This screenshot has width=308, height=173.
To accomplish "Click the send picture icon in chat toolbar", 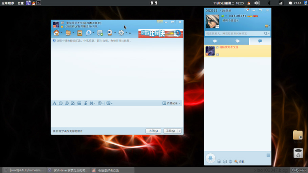I will pyautogui.click(x=79, y=103).
